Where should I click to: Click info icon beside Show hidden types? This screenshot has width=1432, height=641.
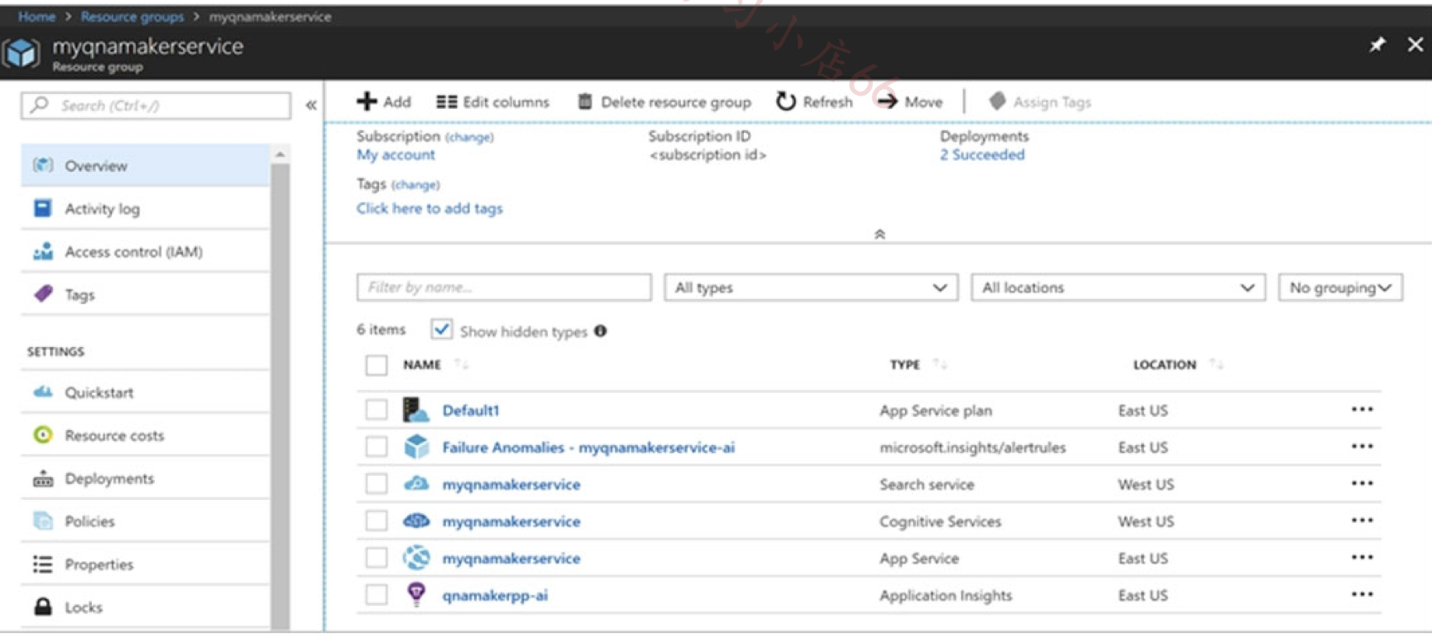[600, 331]
